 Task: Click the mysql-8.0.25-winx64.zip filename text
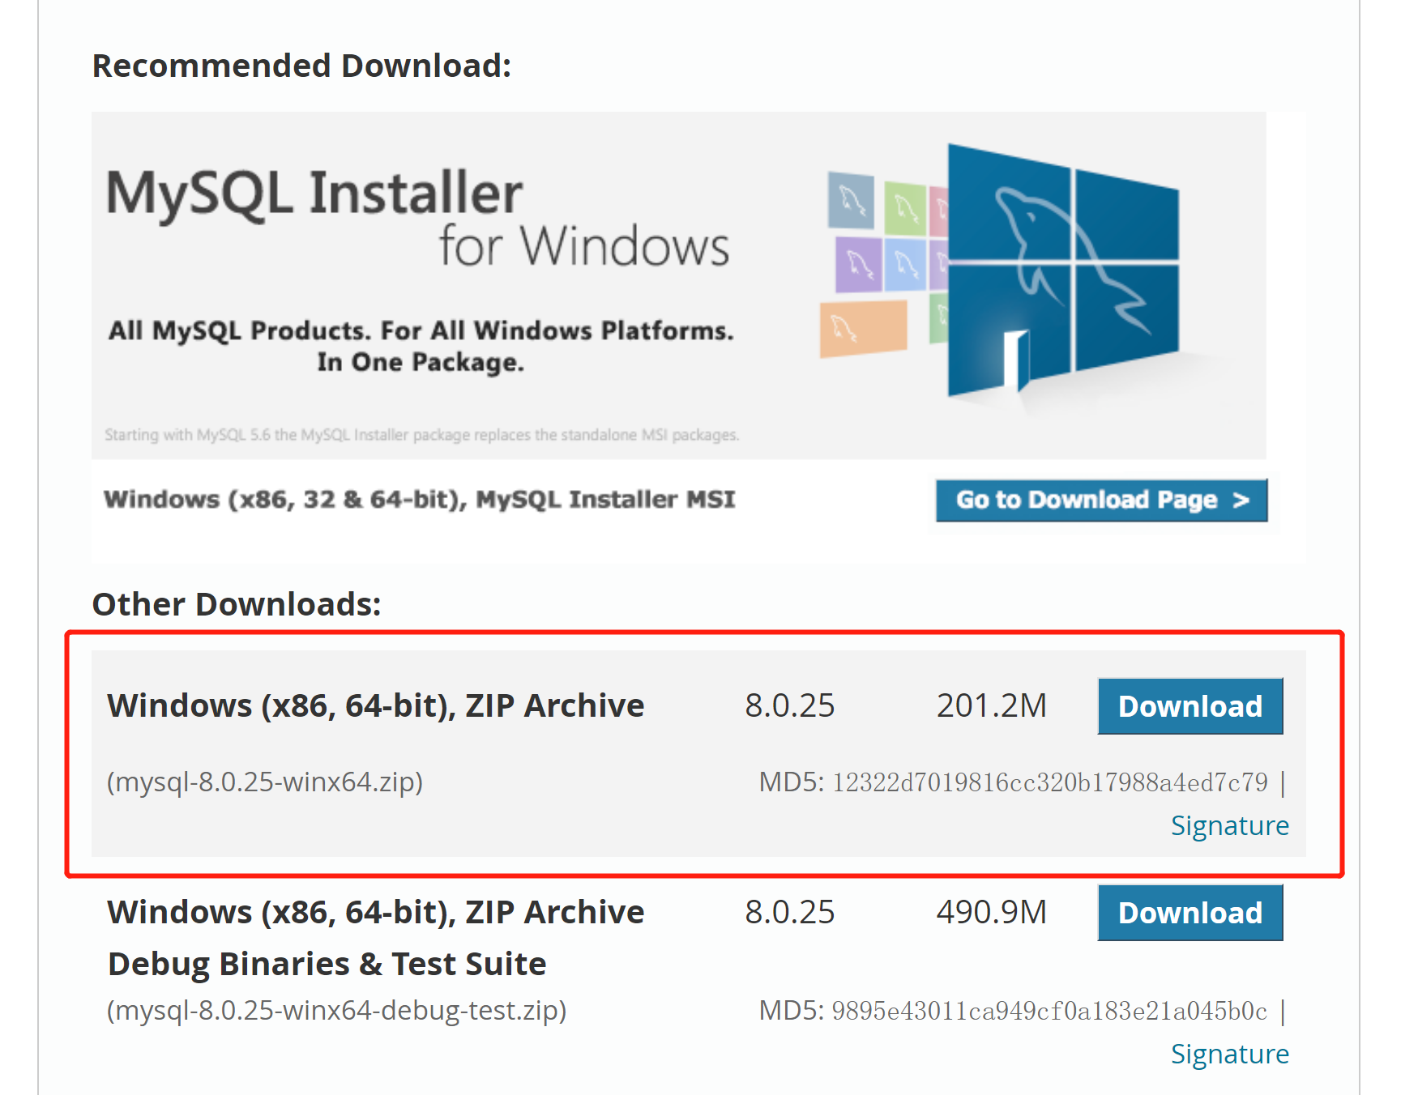(265, 782)
